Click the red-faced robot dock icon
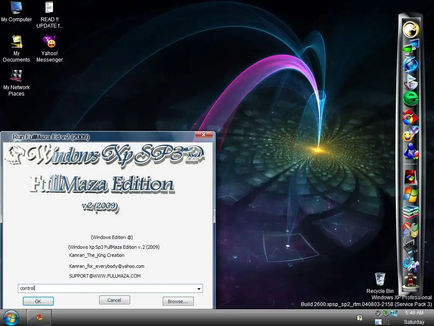The image size is (434, 326). [x=411, y=281]
